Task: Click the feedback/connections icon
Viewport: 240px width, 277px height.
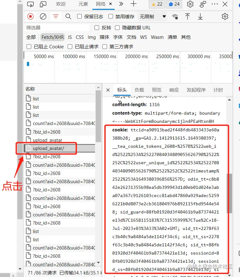Action: click(x=203, y=4)
